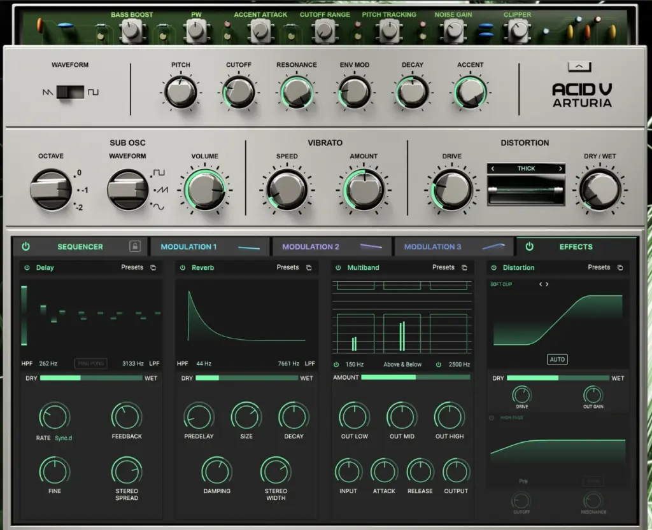Image resolution: width=652 pixels, height=530 pixels.
Task: Toggle the Reverb effect power button
Action: click(x=183, y=267)
